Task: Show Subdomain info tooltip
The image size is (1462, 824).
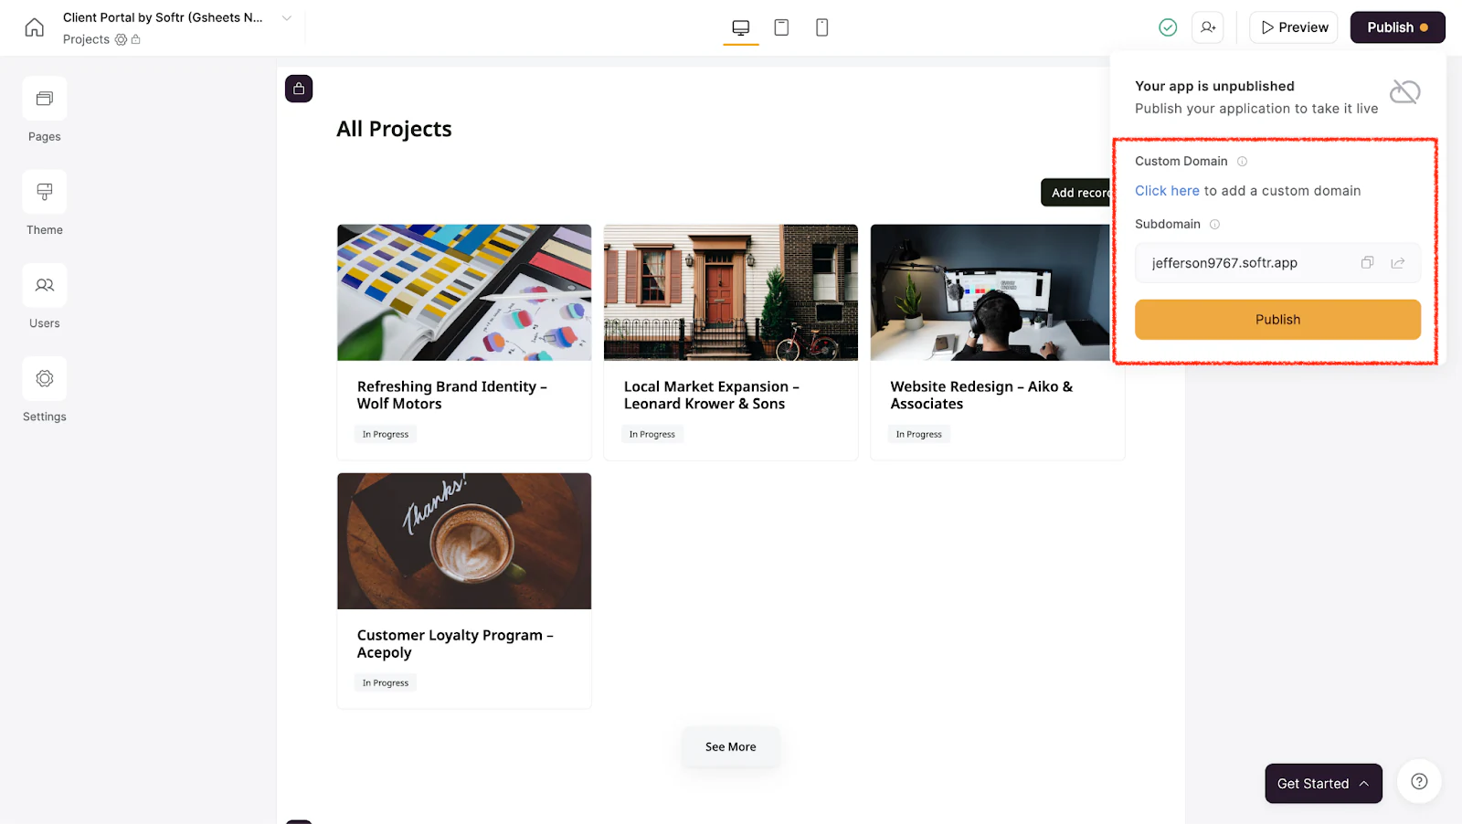Action: (x=1214, y=225)
